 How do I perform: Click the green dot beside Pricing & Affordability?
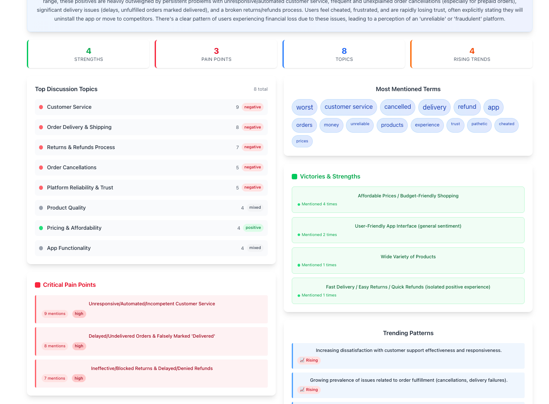41,228
